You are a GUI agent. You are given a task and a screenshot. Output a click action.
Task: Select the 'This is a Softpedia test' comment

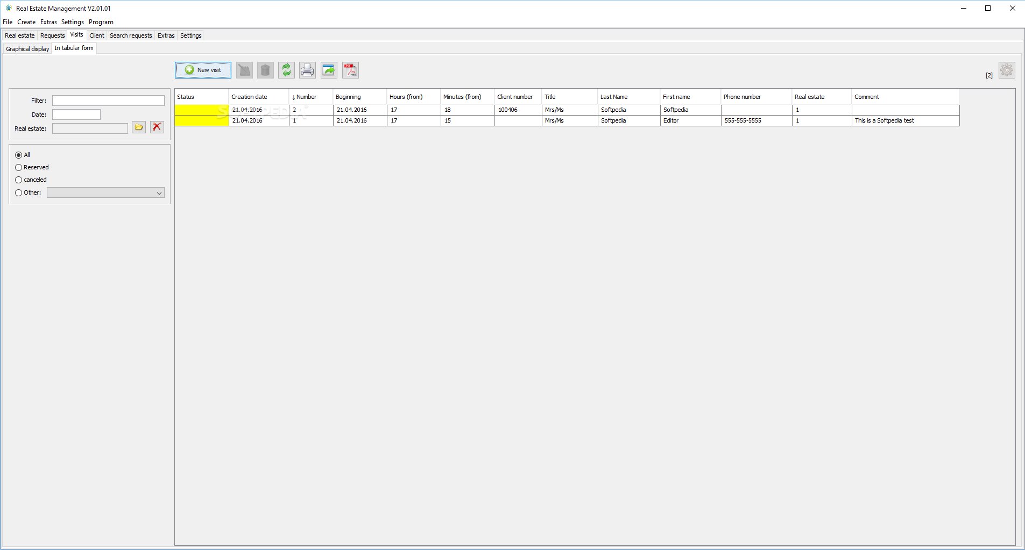pos(906,120)
